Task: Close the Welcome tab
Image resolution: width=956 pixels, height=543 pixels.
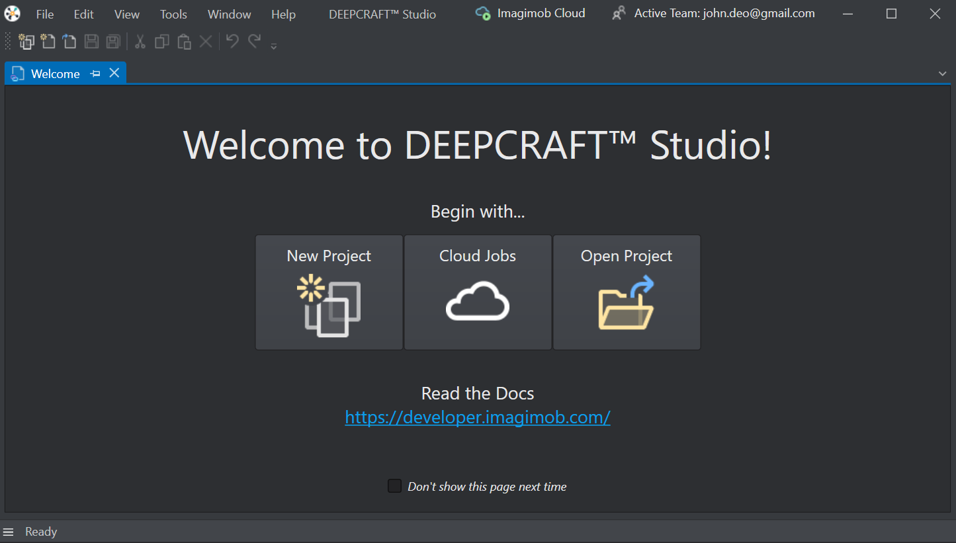Action: tap(114, 73)
